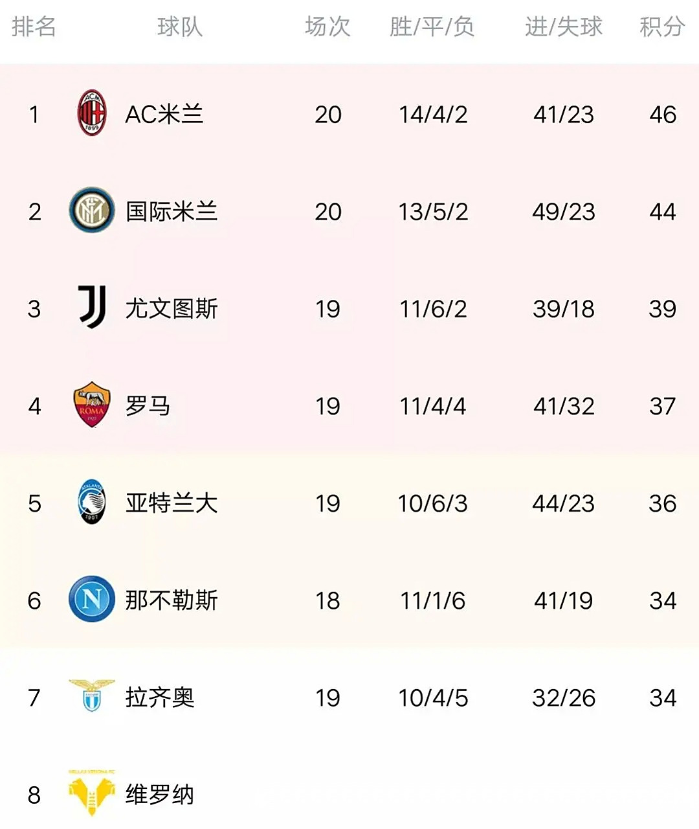Select the 球队 column header
The height and width of the screenshot is (829, 699).
point(180,27)
